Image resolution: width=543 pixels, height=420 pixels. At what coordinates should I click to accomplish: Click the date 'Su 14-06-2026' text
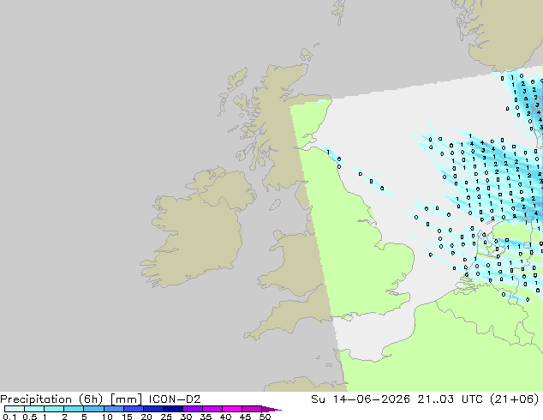(x=361, y=399)
